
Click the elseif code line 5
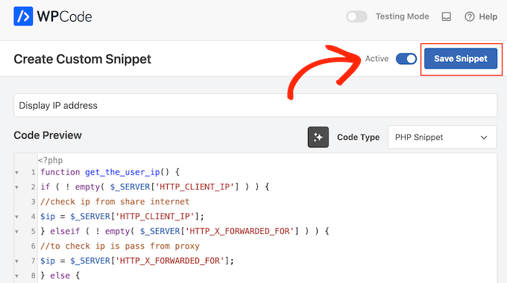[x=185, y=232]
